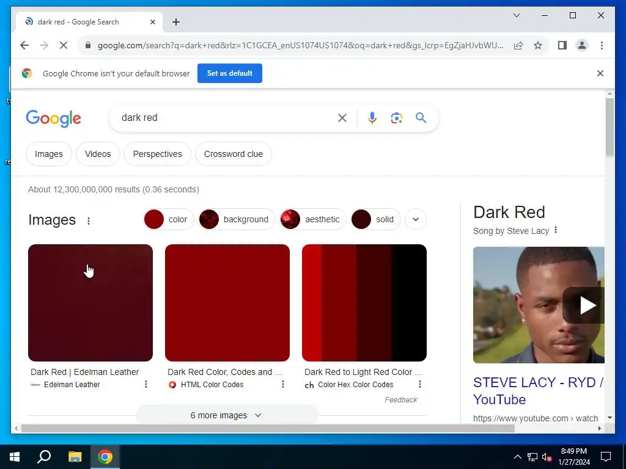This screenshot has height=469, width=626.
Task: Open the Edelman Leather dark red image
Action: [x=90, y=303]
